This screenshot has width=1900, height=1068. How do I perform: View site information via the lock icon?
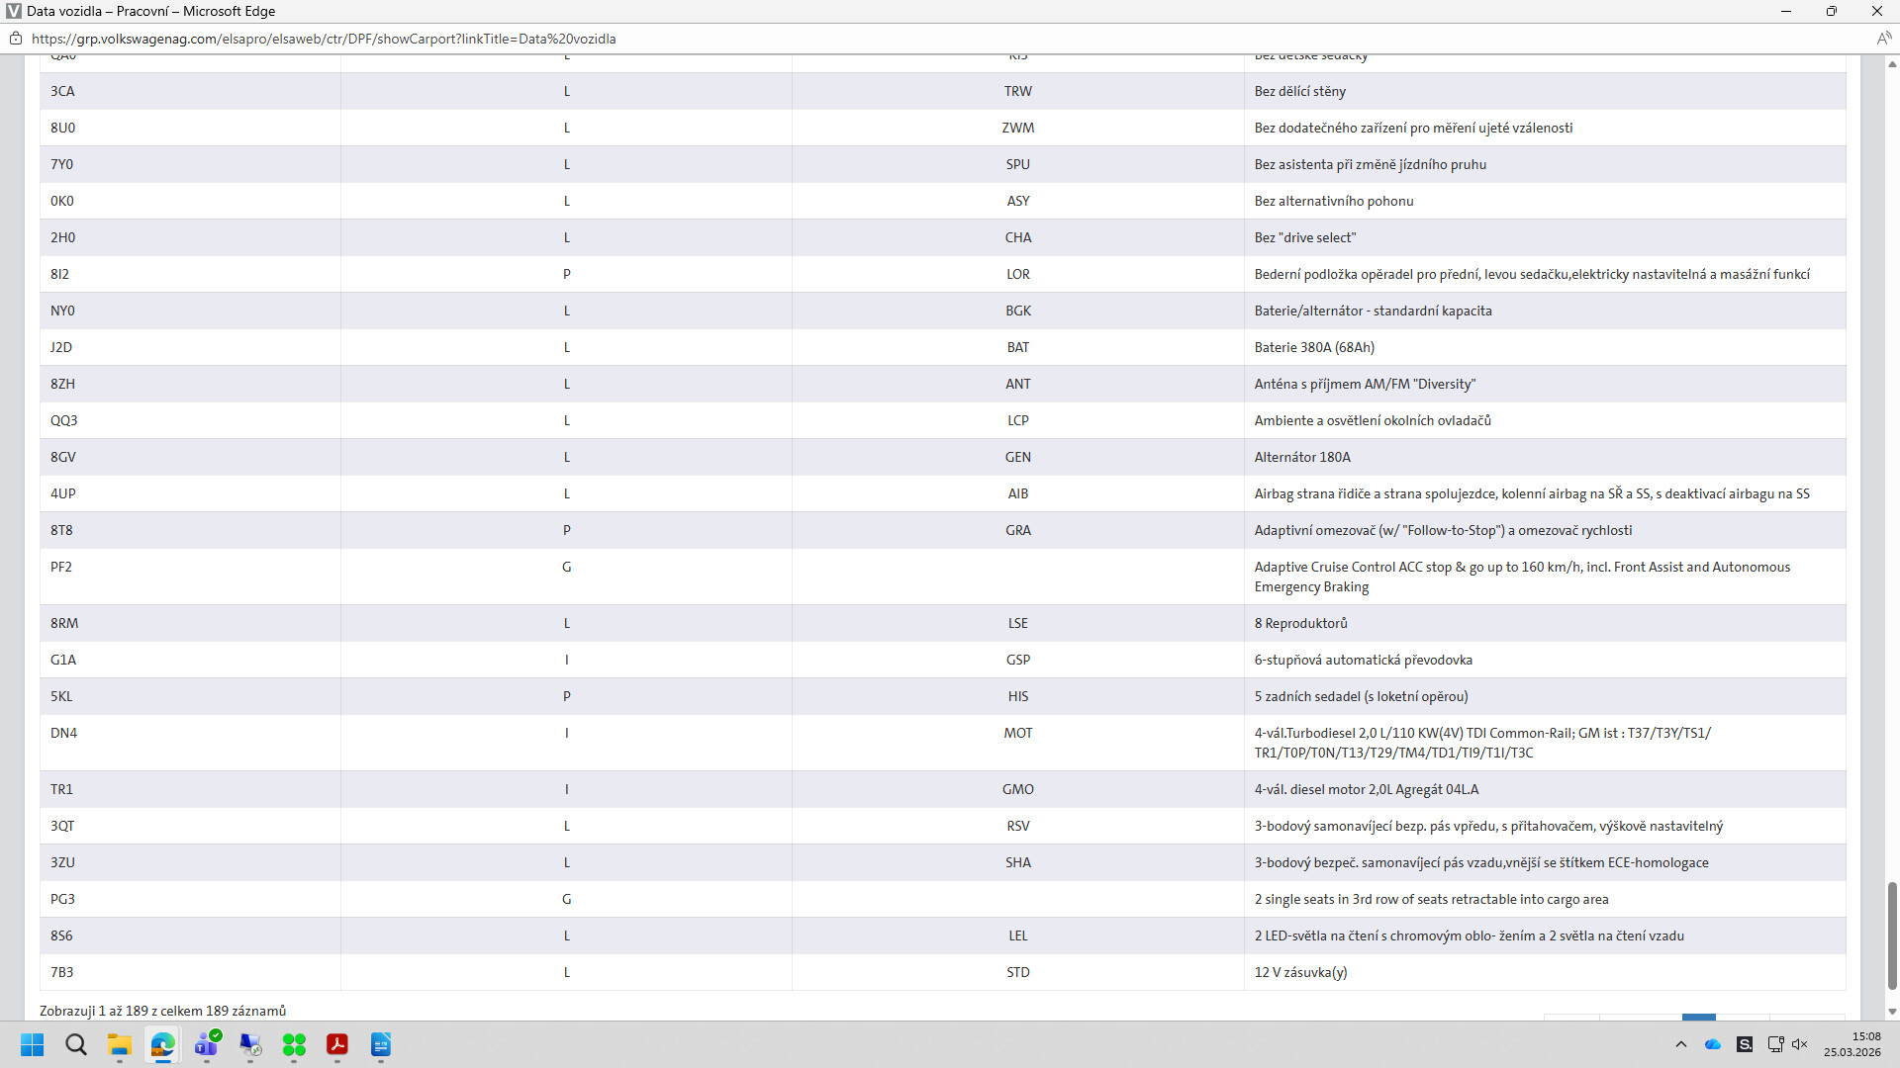point(16,39)
